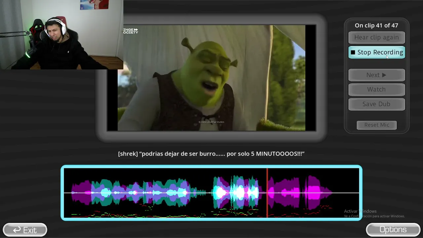Click the red playhead marker in the waveform
The image size is (423, 238).
click(x=267, y=193)
